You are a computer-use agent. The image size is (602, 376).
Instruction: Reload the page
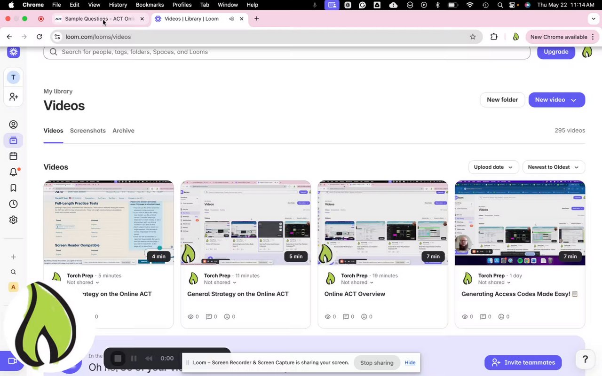40,37
